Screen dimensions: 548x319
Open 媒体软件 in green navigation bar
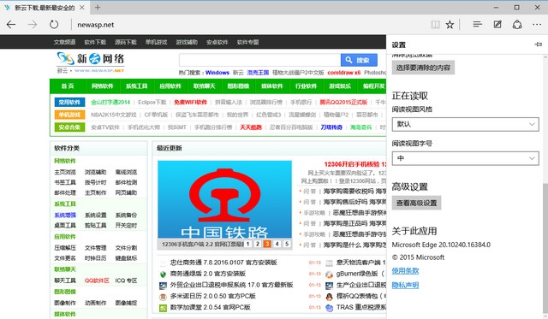pos(272,86)
